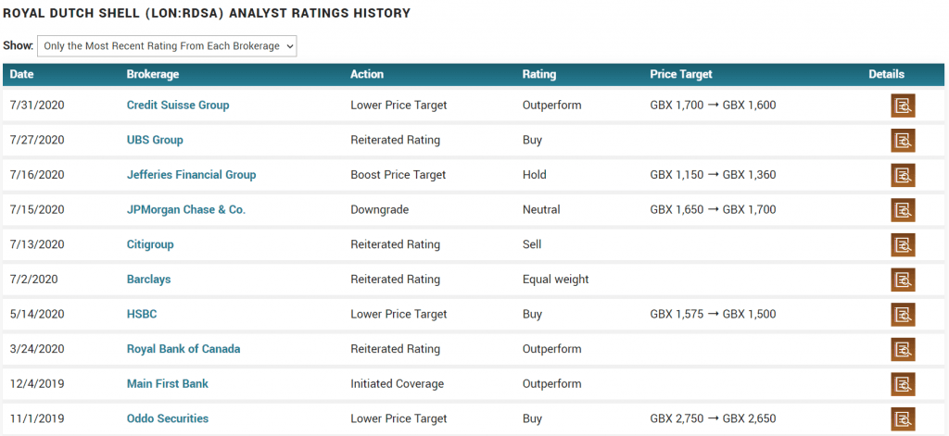Click the Details column header
Image resolution: width=949 pixels, height=436 pixels.
pos(887,74)
